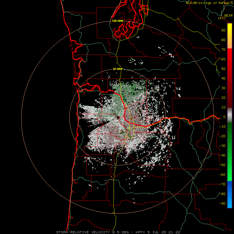Select the 80 value on the velocity scale
The image size is (234, 234).
[x=223, y=40]
